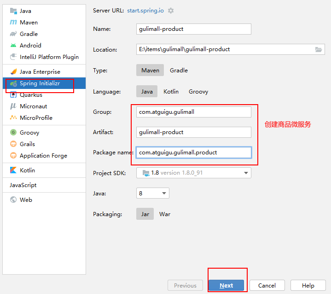Click the Cancel button
The image size is (331, 294).
click(x=267, y=285)
